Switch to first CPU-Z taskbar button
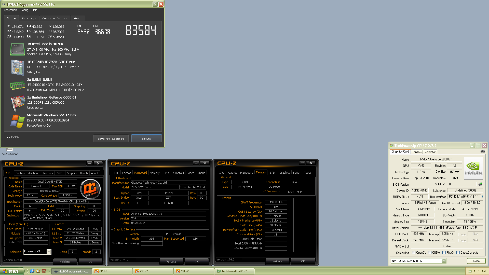The width and height of the screenshot is (489, 275). click(x=112, y=271)
